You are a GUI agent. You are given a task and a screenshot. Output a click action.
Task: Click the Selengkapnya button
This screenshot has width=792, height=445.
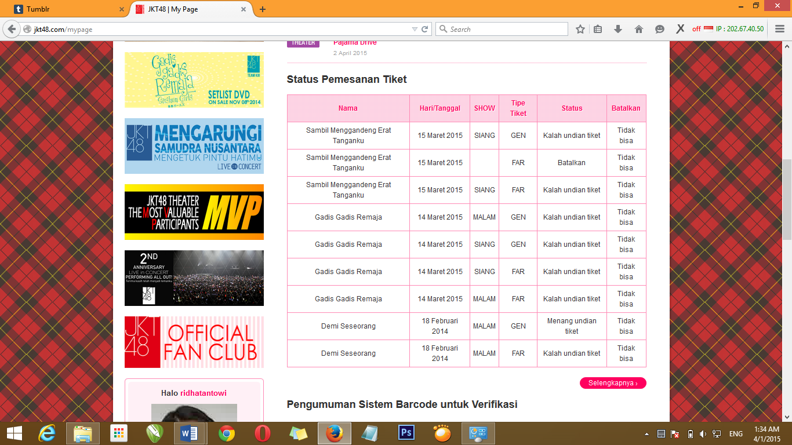point(613,383)
